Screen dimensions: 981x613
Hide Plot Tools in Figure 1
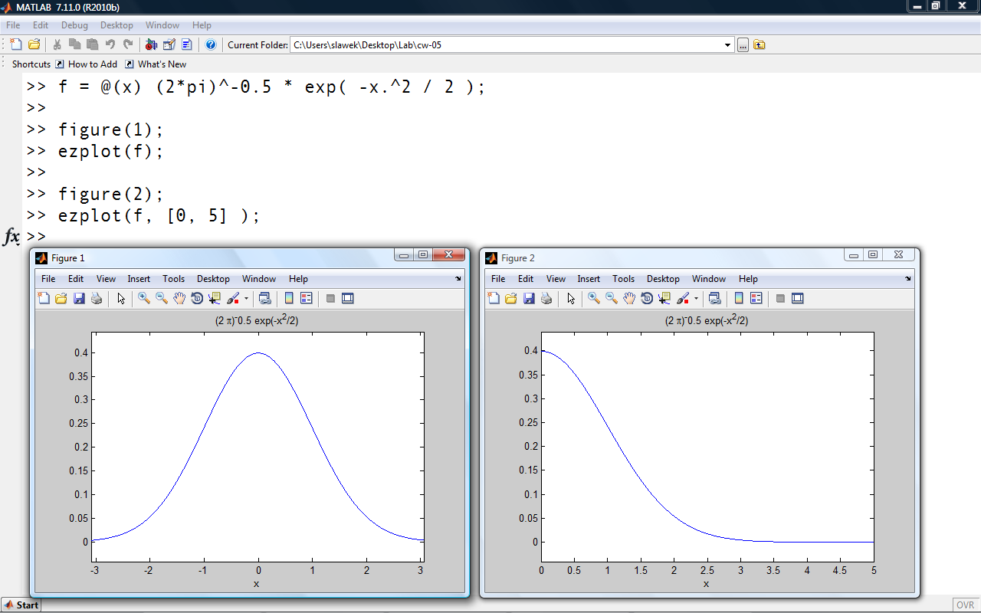(330, 299)
